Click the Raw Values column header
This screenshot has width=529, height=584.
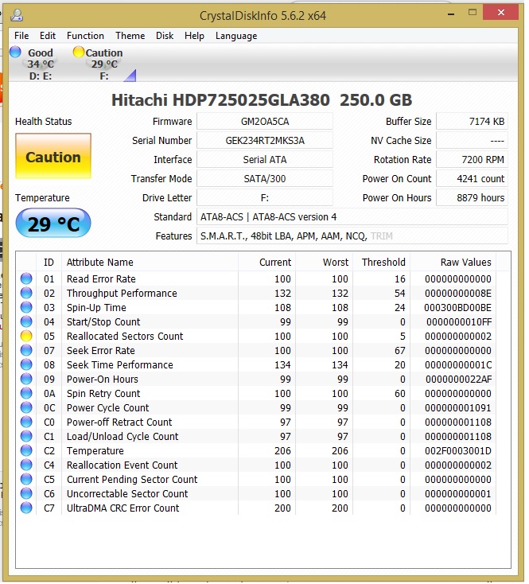(453, 263)
